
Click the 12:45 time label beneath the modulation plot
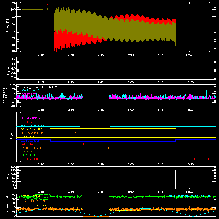click(x=100, y=110)
